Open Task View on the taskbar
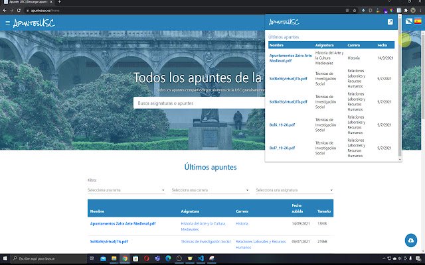The height and width of the screenshot is (265, 425). tap(92, 258)
